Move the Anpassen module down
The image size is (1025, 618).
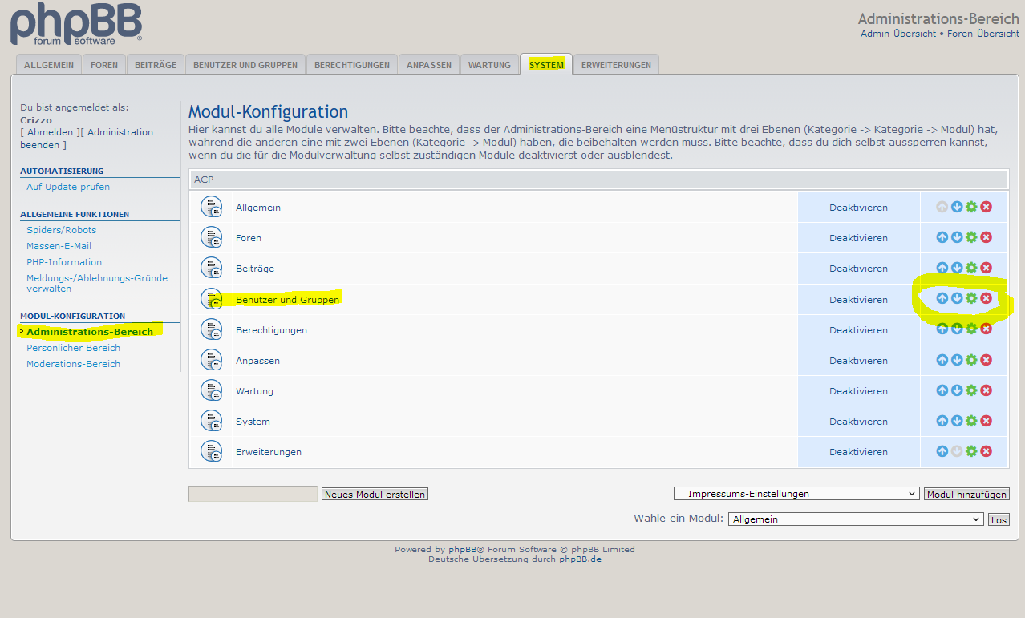(957, 360)
